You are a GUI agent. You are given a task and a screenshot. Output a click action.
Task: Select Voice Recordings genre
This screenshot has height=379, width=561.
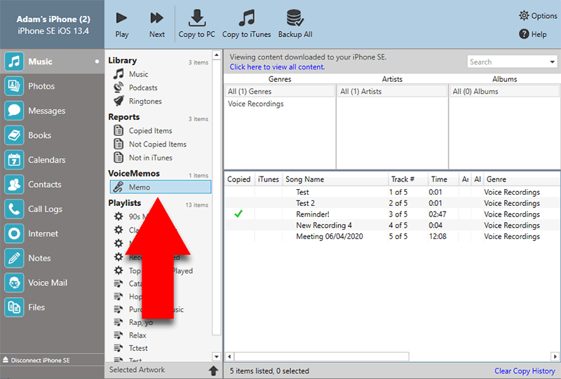point(256,104)
